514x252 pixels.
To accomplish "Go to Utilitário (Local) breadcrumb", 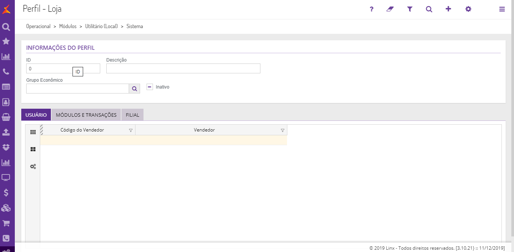I will tap(102, 26).
